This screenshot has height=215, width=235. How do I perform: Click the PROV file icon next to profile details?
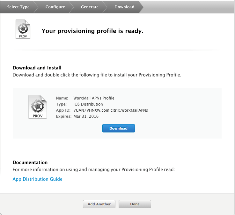(37, 107)
